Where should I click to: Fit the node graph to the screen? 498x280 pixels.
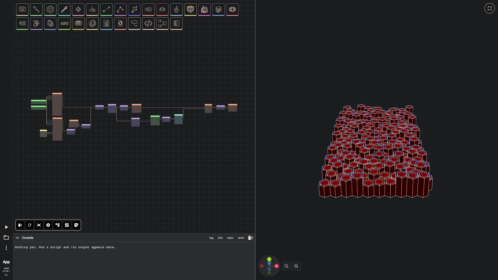pos(39,225)
